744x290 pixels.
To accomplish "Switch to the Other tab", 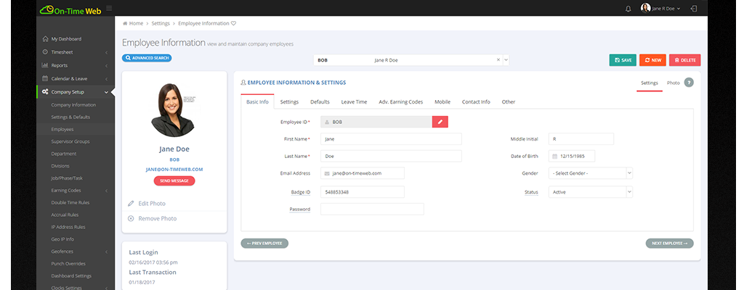I will coord(508,102).
